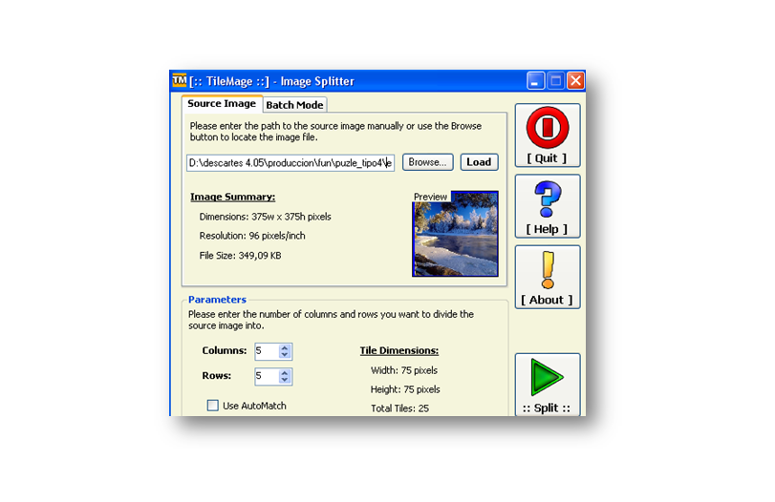Select the Source Image tab
The image size is (775, 502).
point(222,104)
